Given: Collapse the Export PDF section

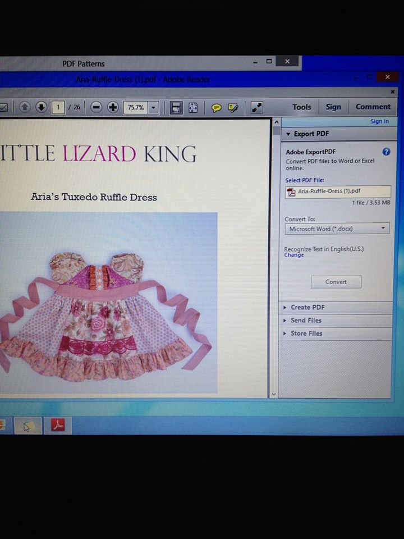Looking at the screenshot, I should point(339,134).
